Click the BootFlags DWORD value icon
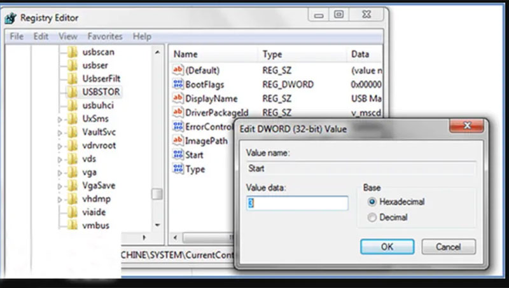The height and width of the screenshot is (288, 509). [x=178, y=85]
